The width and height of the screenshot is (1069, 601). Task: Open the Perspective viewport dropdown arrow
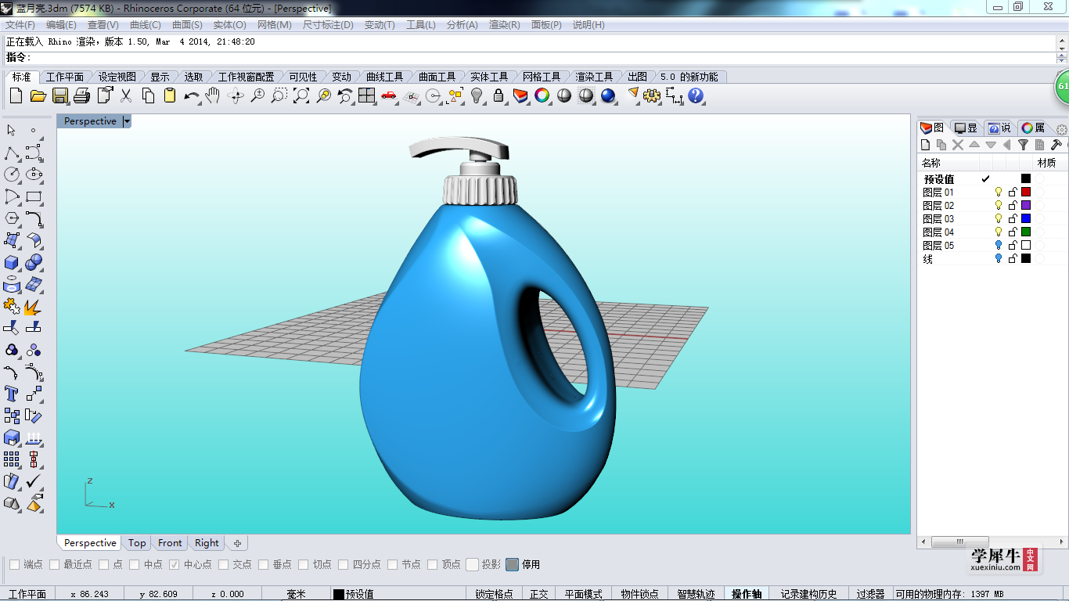click(x=127, y=121)
